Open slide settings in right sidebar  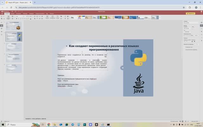[x=201, y=23]
